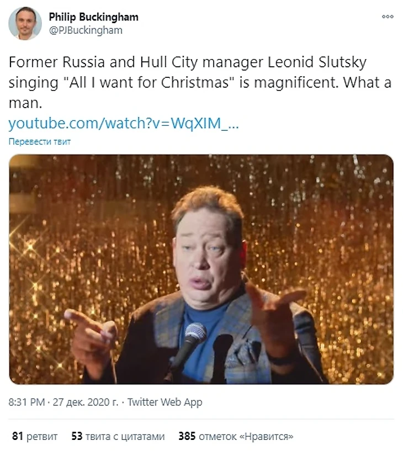Image resolution: width=403 pixels, height=451 pixels.
Task: Click the pointing hand on photo's left side
Action: (x=91, y=338)
